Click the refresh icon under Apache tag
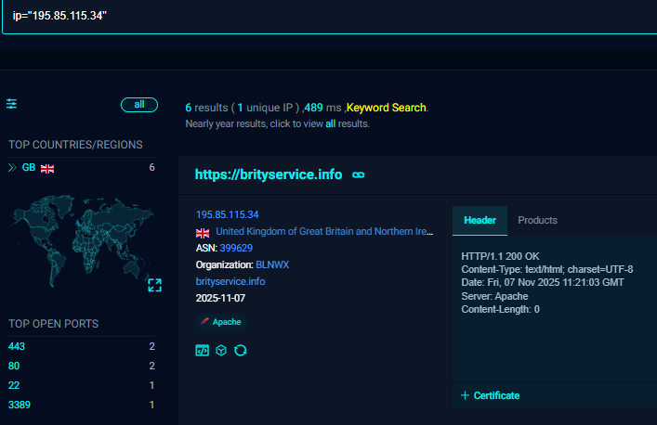This screenshot has height=425, width=657. coord(241,350)
